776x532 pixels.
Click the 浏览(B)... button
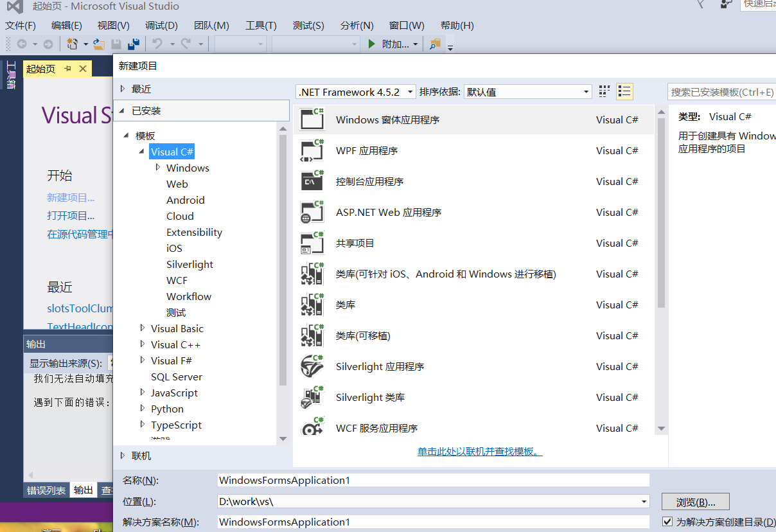[696, 502]
